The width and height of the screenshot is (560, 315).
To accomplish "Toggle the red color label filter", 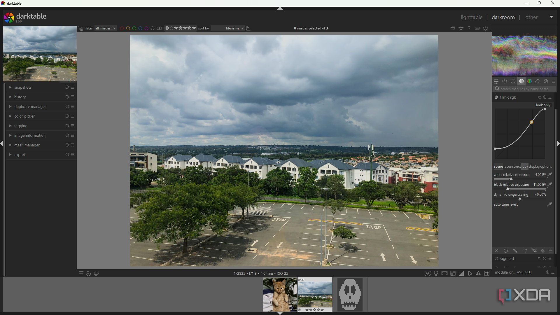I will point(122,28).
